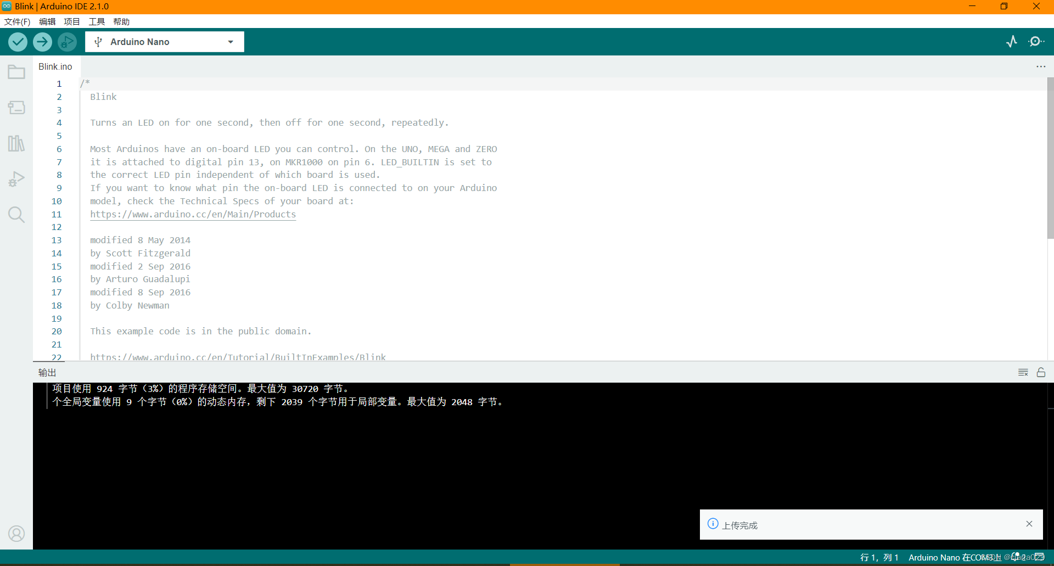Click the Arduino Nano port status entry
Screen dimensions: 1054x566
click(955, 557)
